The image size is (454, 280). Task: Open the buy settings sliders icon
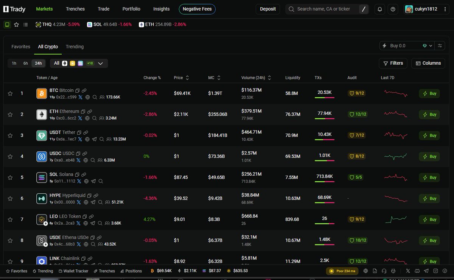coord(440,46)
